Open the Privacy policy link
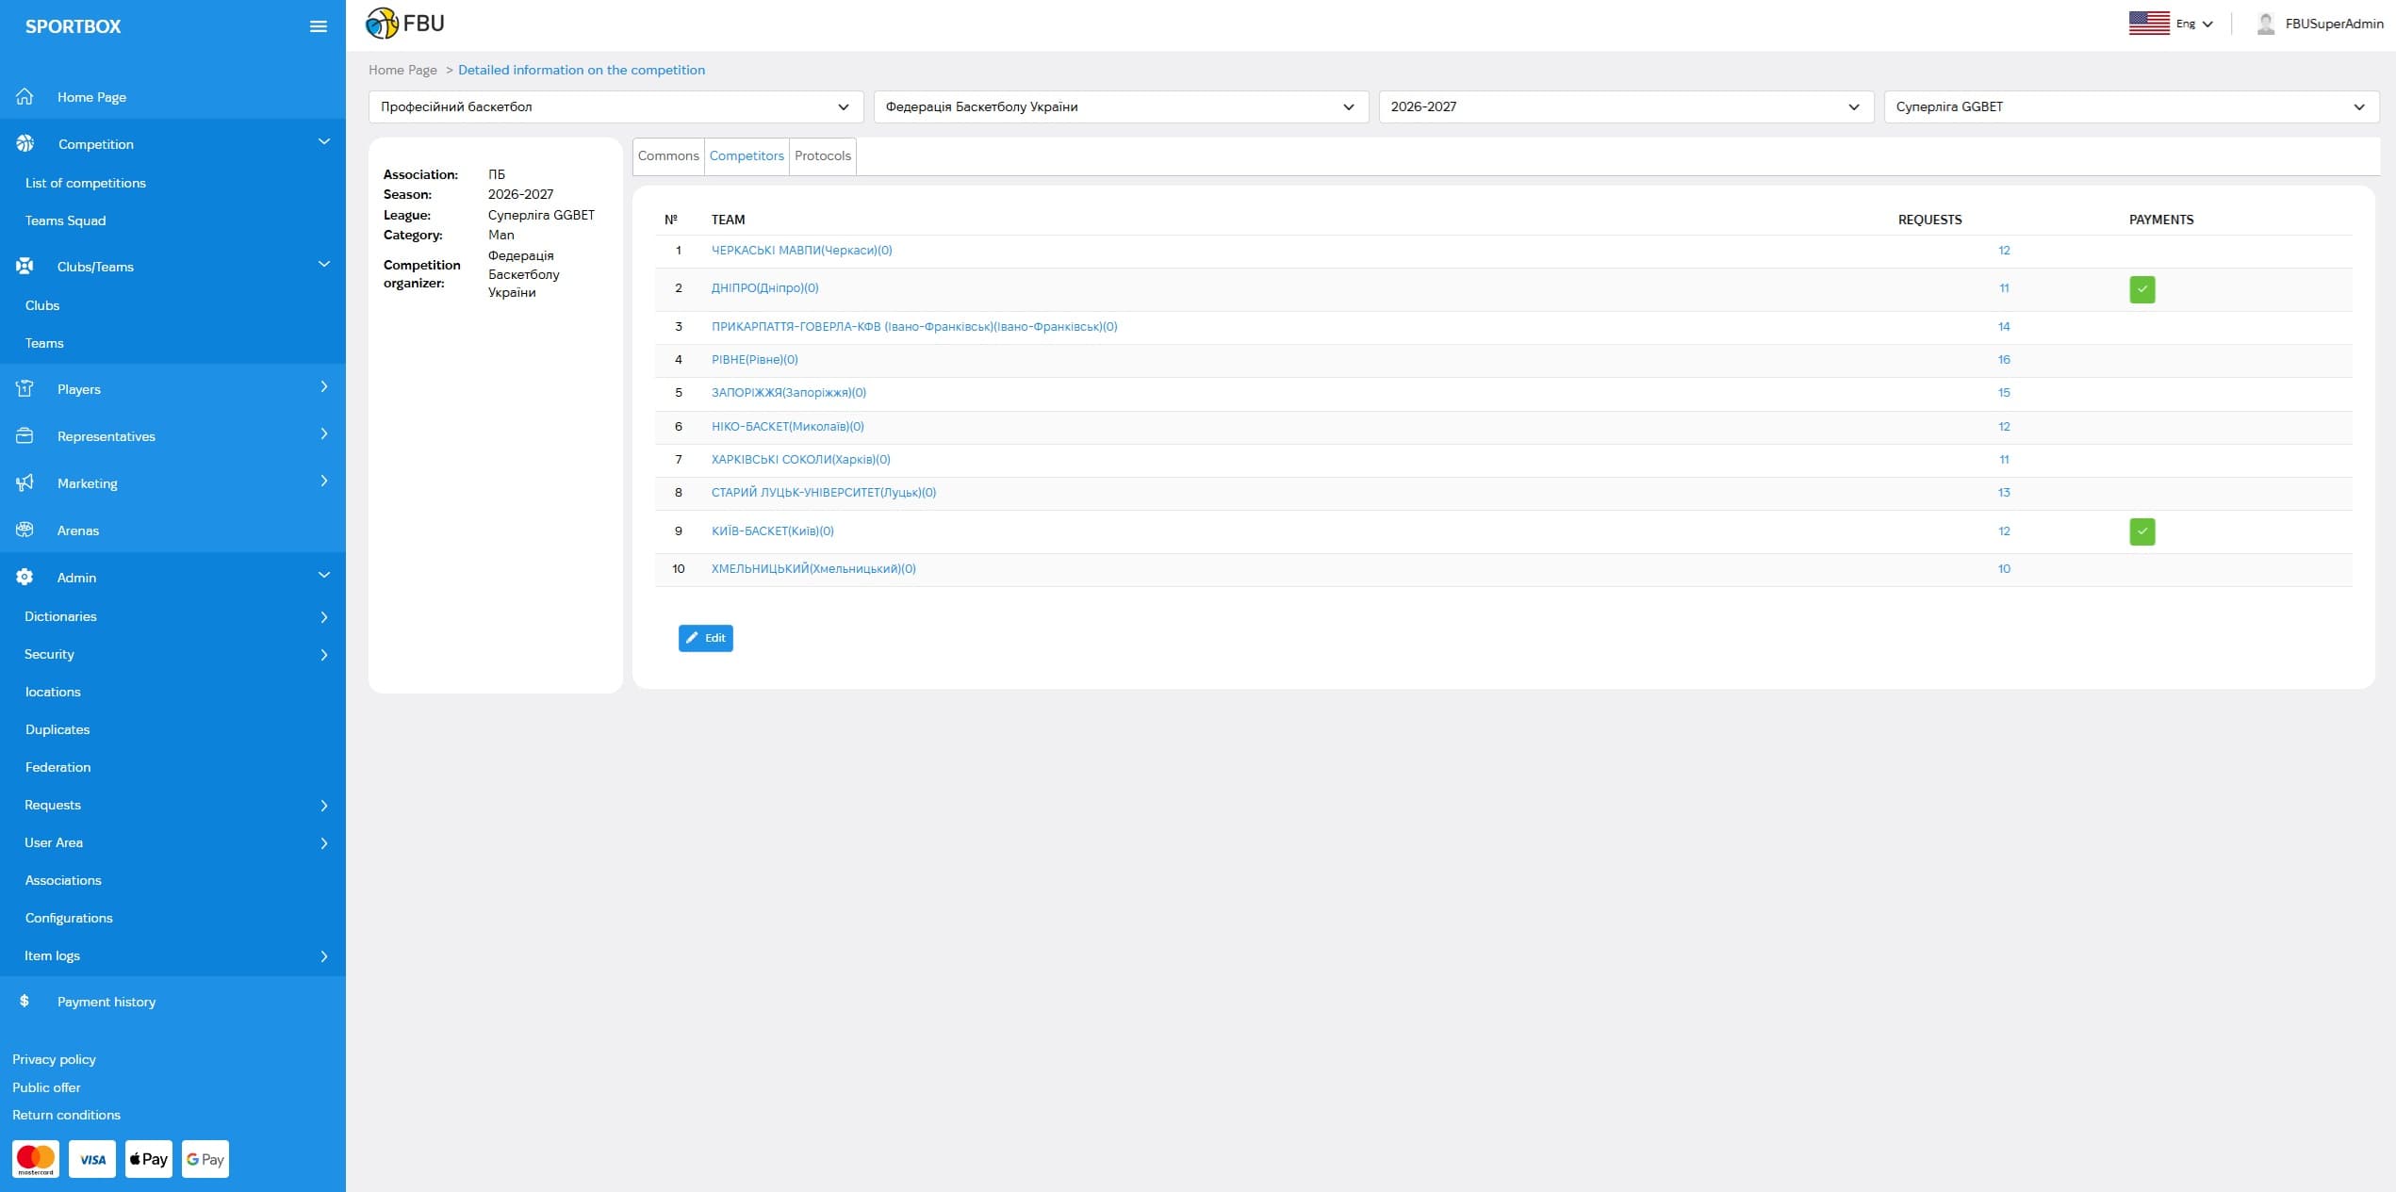The image size is (2396, 1192). pos(54,1059)
